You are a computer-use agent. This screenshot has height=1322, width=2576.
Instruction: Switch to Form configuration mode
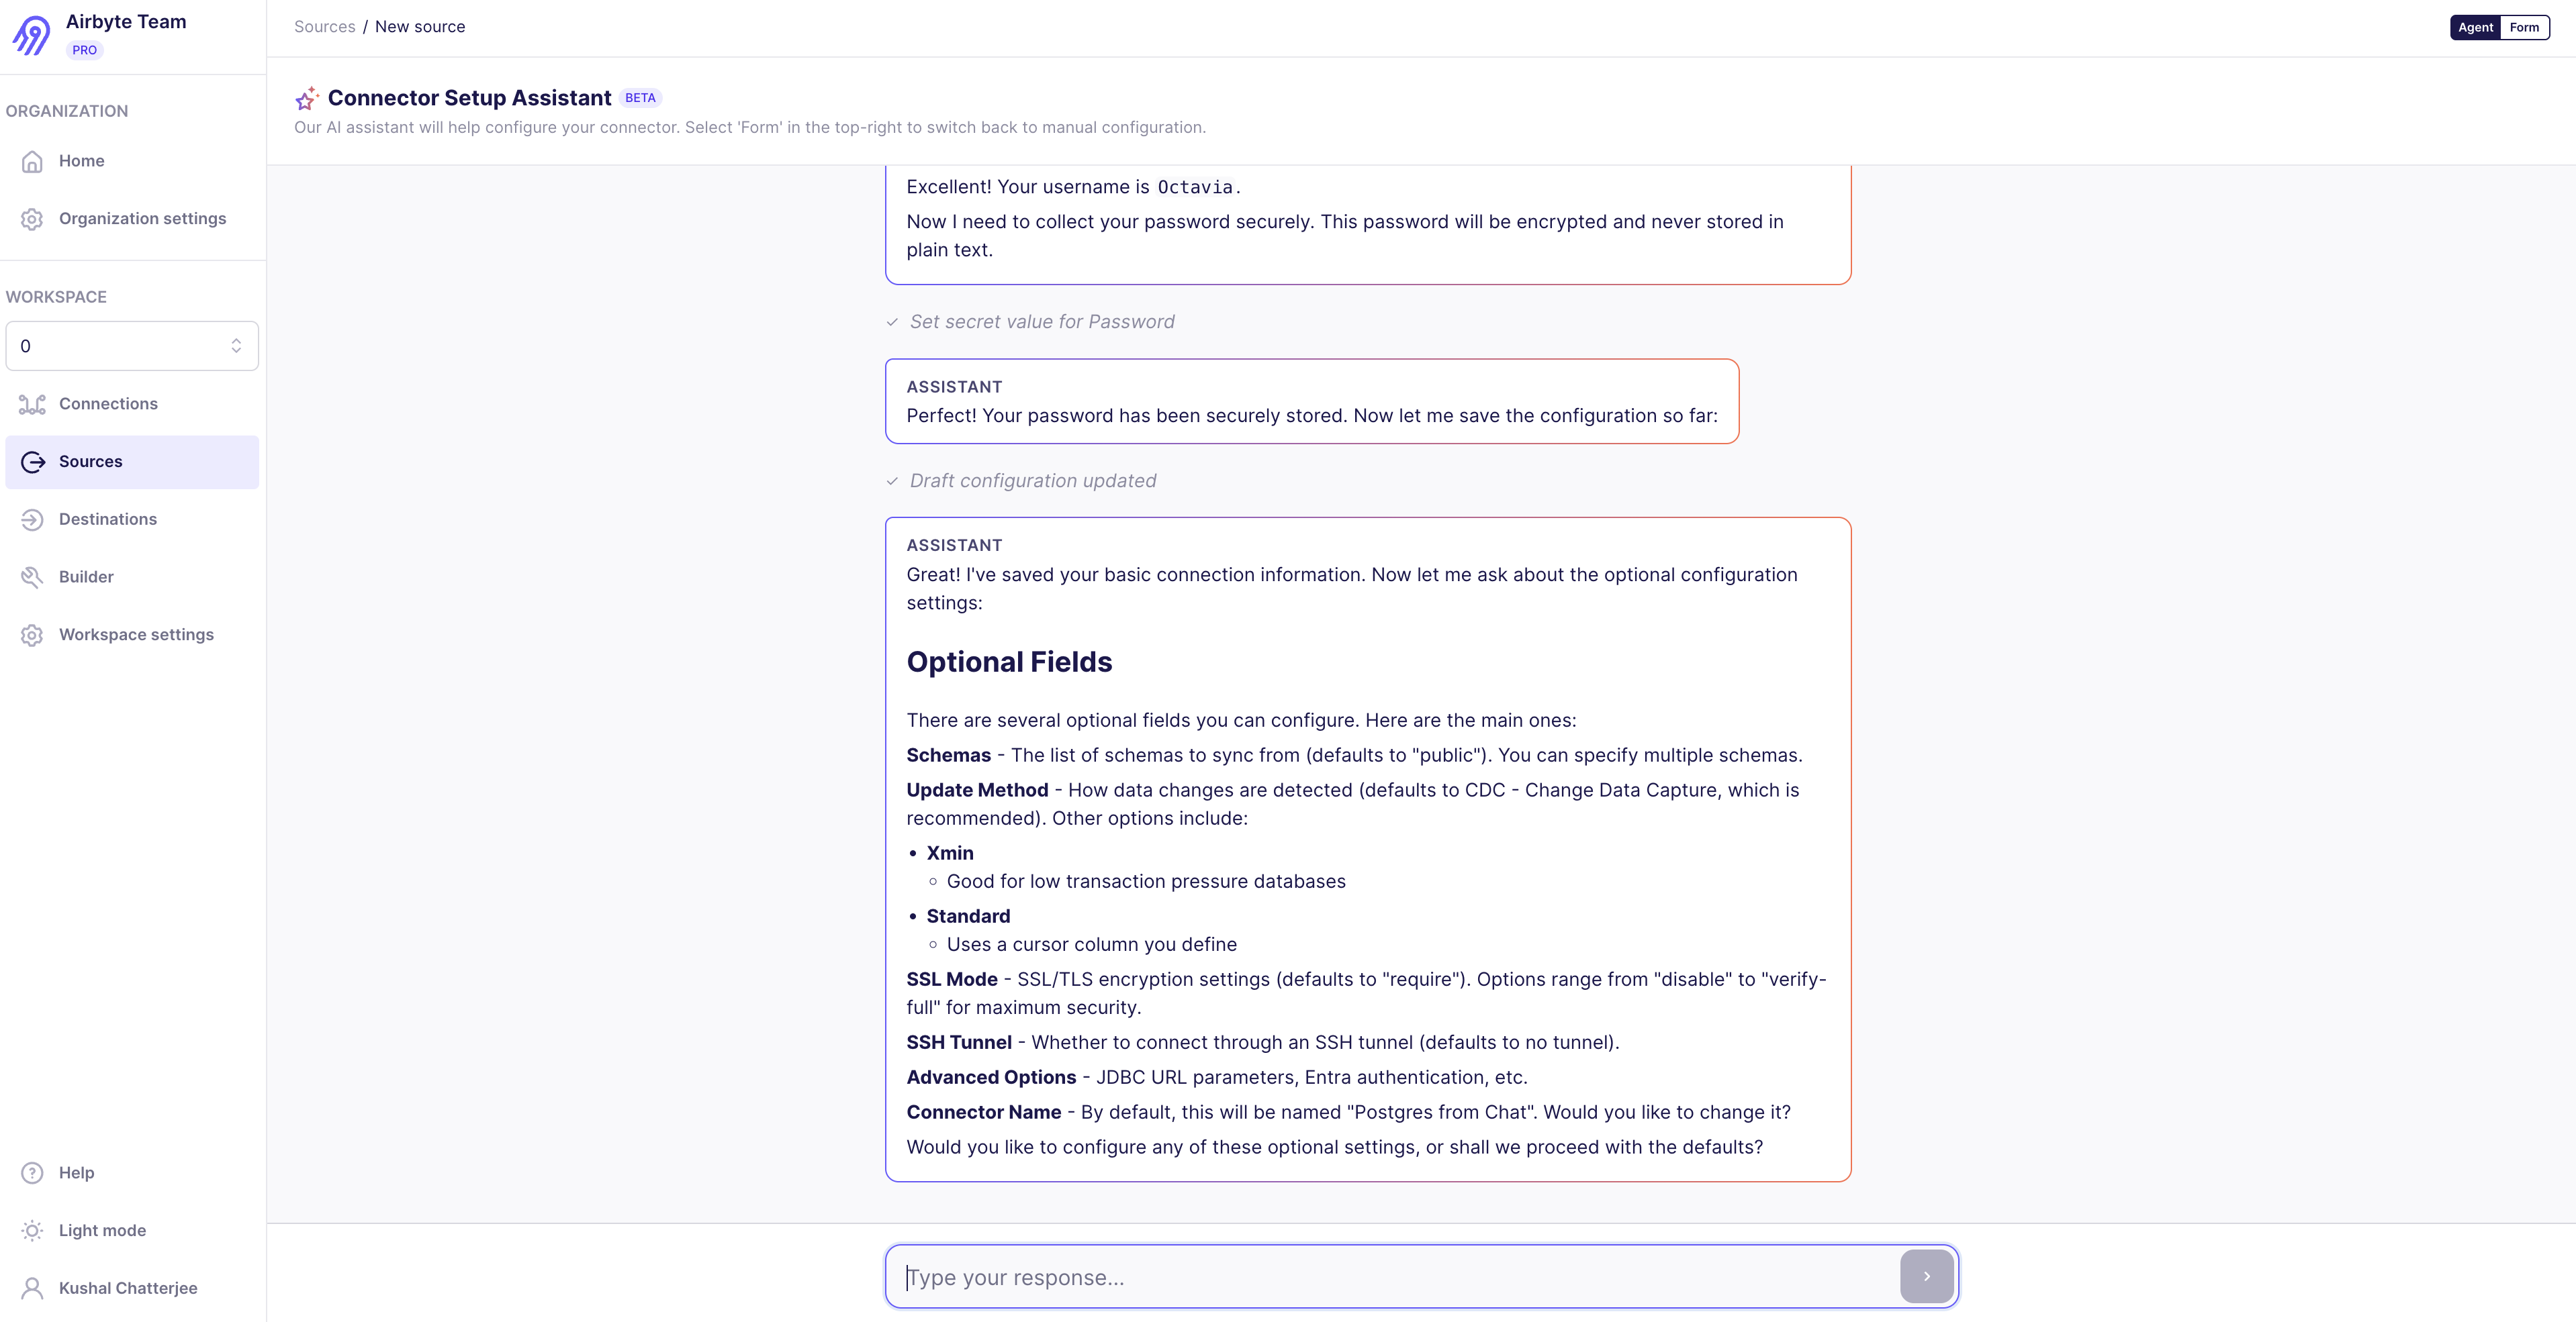click(x=2523, y=27)
